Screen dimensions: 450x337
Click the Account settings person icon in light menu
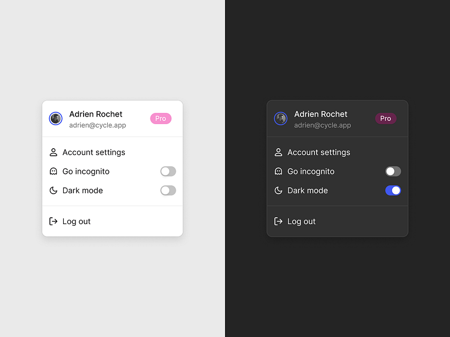(x=54, y=152)
